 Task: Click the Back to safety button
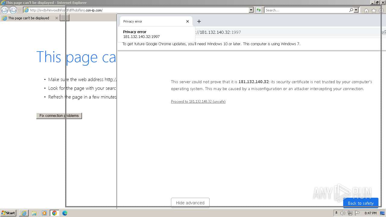coord(361,203)
